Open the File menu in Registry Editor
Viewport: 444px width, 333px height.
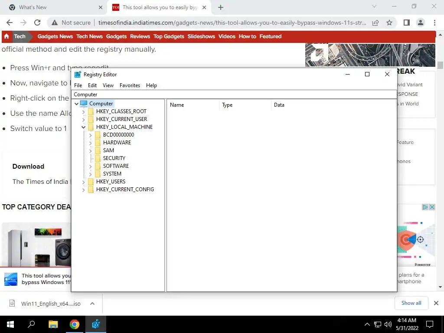[x=78, y=85]
